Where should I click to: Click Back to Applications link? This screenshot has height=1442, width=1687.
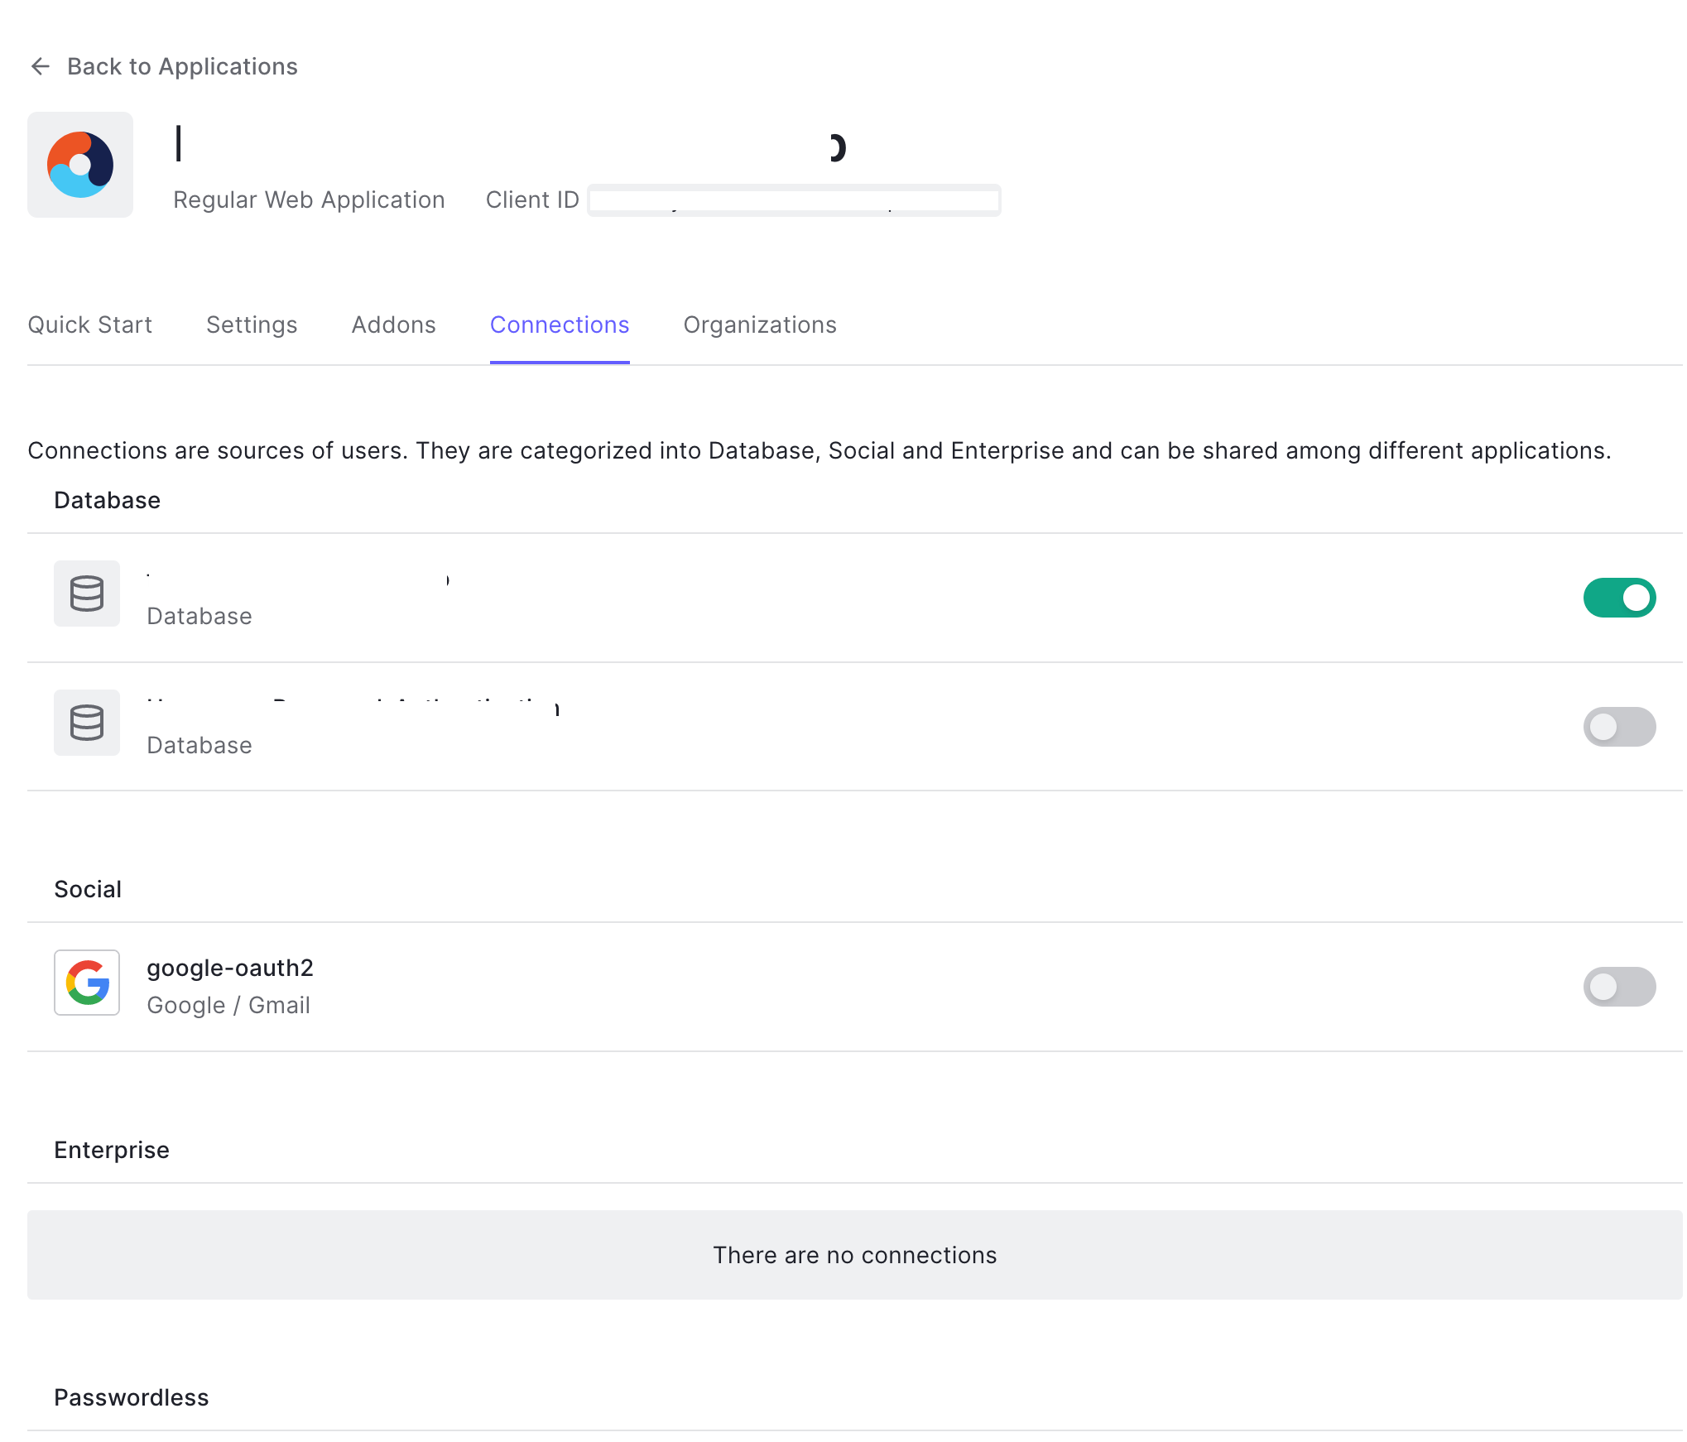[182, 66]
